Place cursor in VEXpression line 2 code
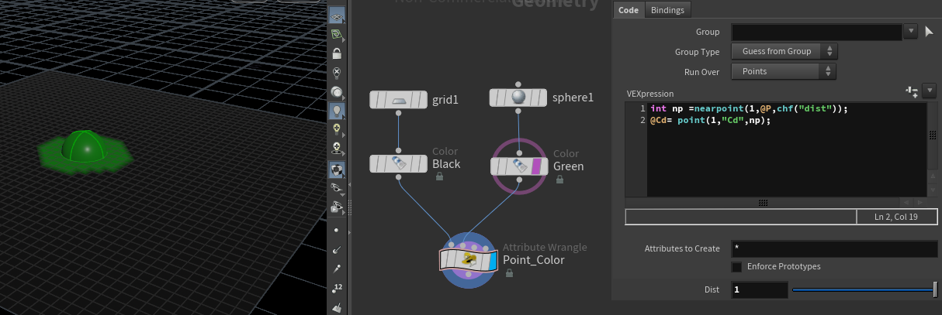Screen dimensions: 942x315 click(x=709, y=121)
